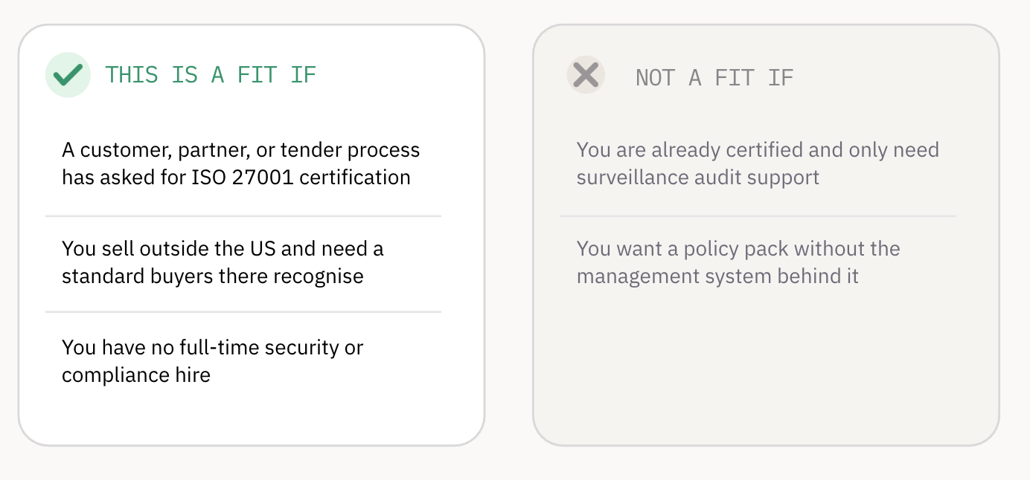
Task: Click the policy pack without management system item
Action: pos(758,262)
